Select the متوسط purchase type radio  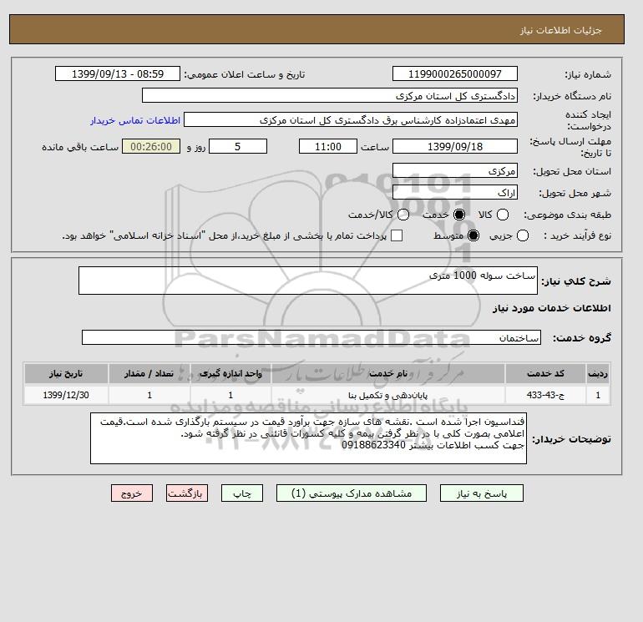[473, 235]
